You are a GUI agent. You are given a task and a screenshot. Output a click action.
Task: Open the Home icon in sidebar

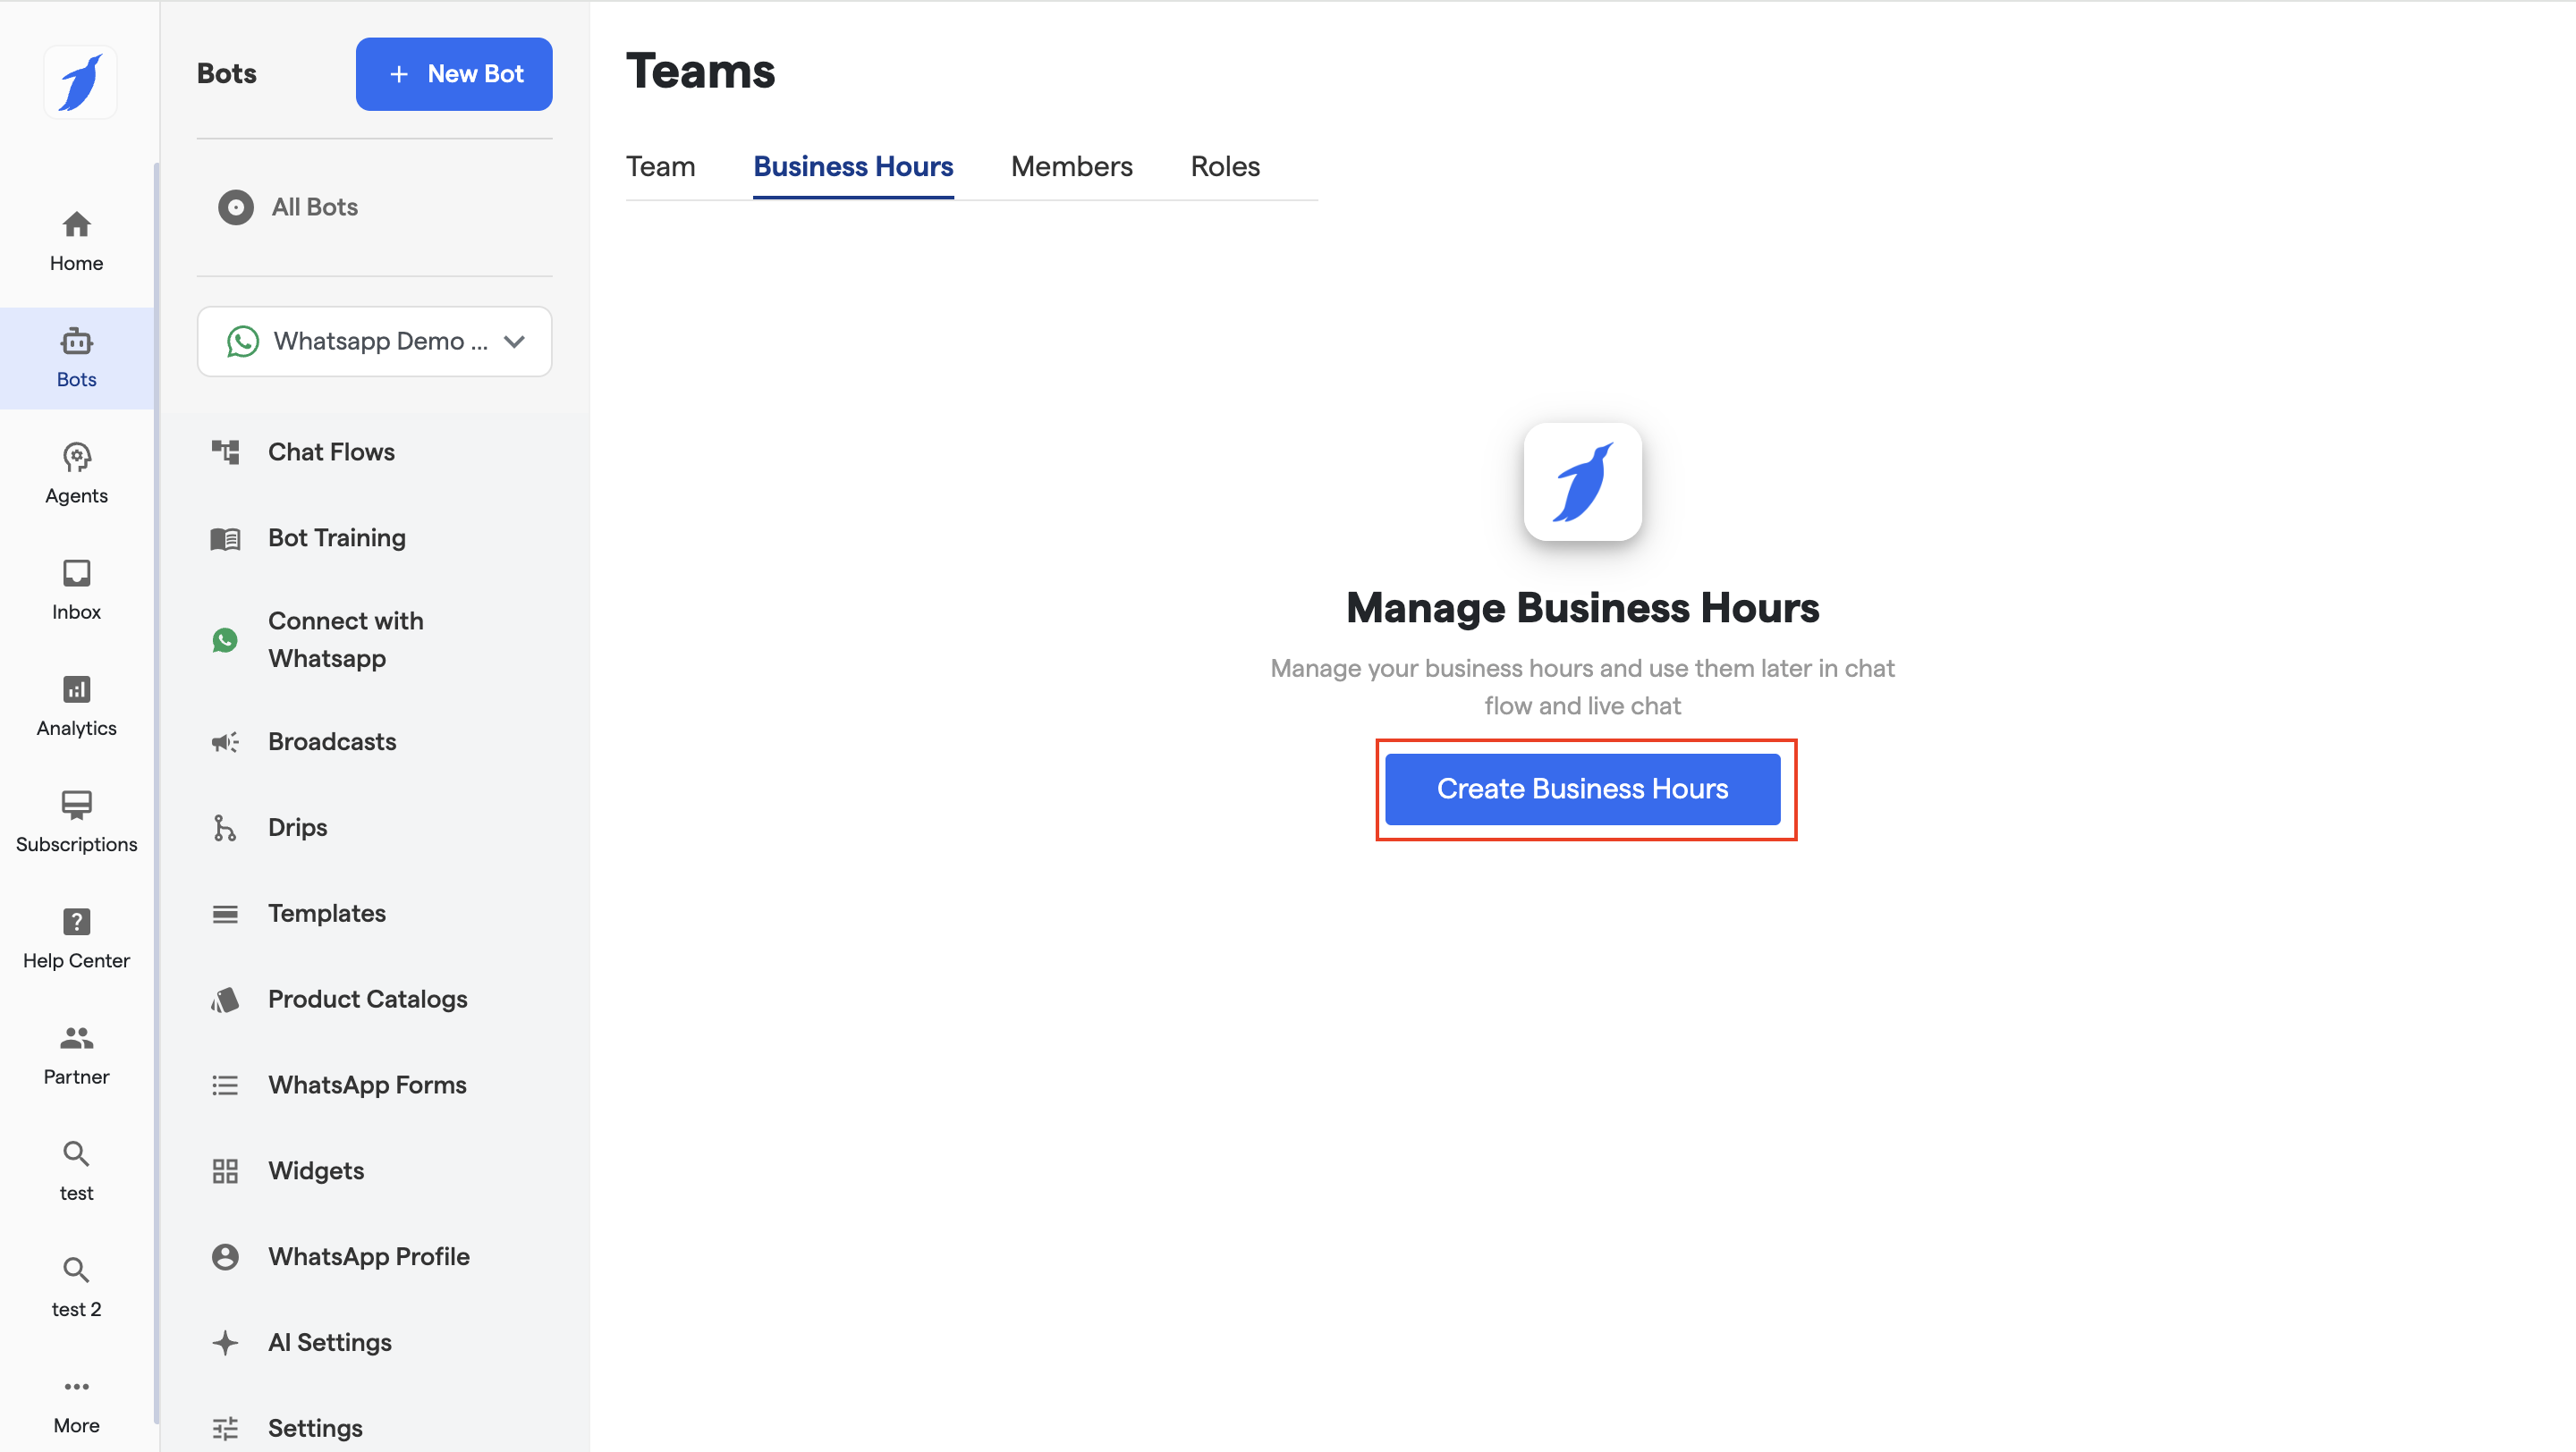point(76,224)
